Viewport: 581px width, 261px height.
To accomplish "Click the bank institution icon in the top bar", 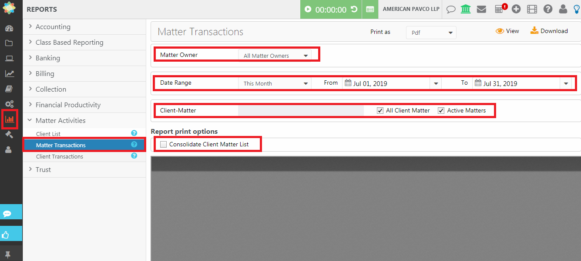I will (x=466, y=9).
